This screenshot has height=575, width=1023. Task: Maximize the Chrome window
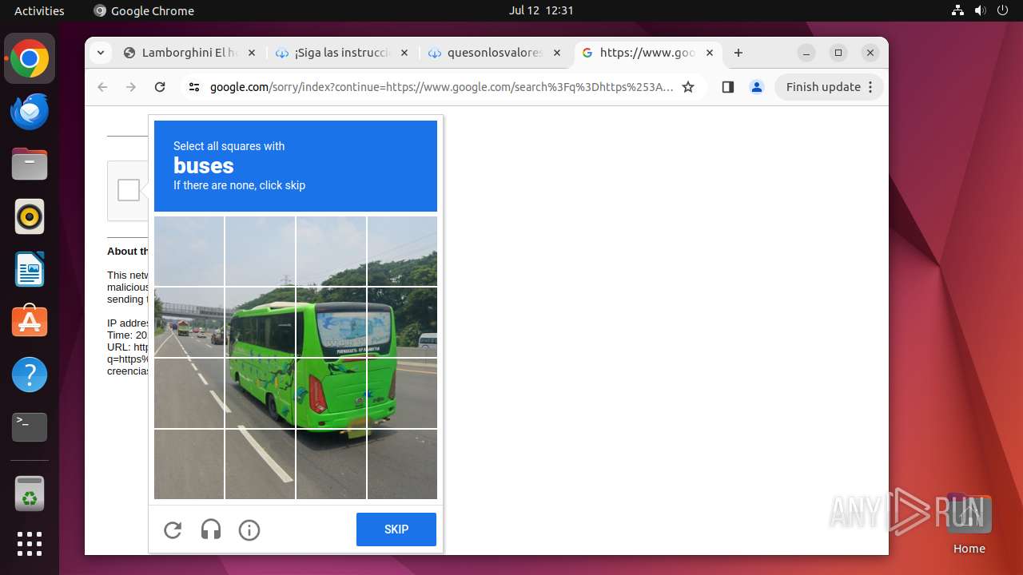(x=838, y=53)
